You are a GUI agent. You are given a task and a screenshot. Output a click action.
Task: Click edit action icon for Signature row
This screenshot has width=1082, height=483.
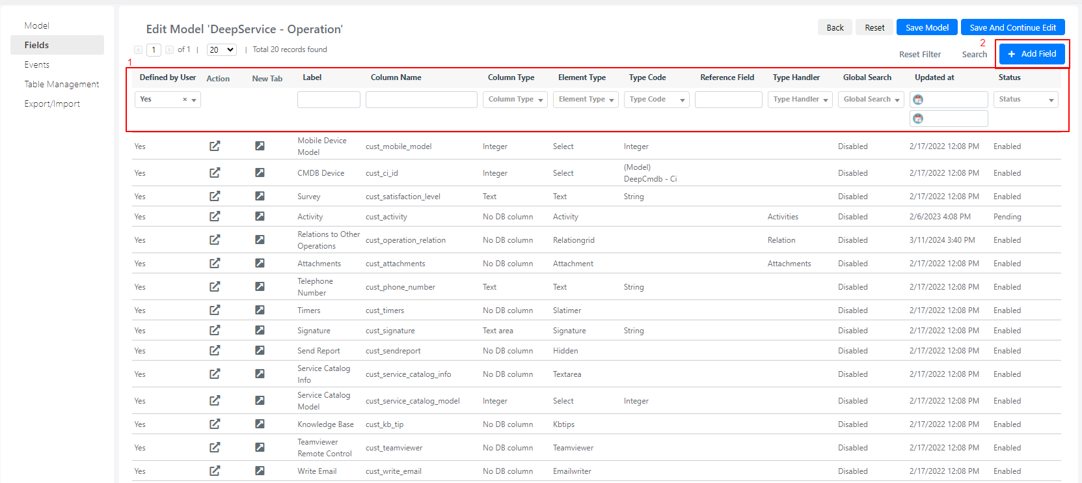coord(215,330)
